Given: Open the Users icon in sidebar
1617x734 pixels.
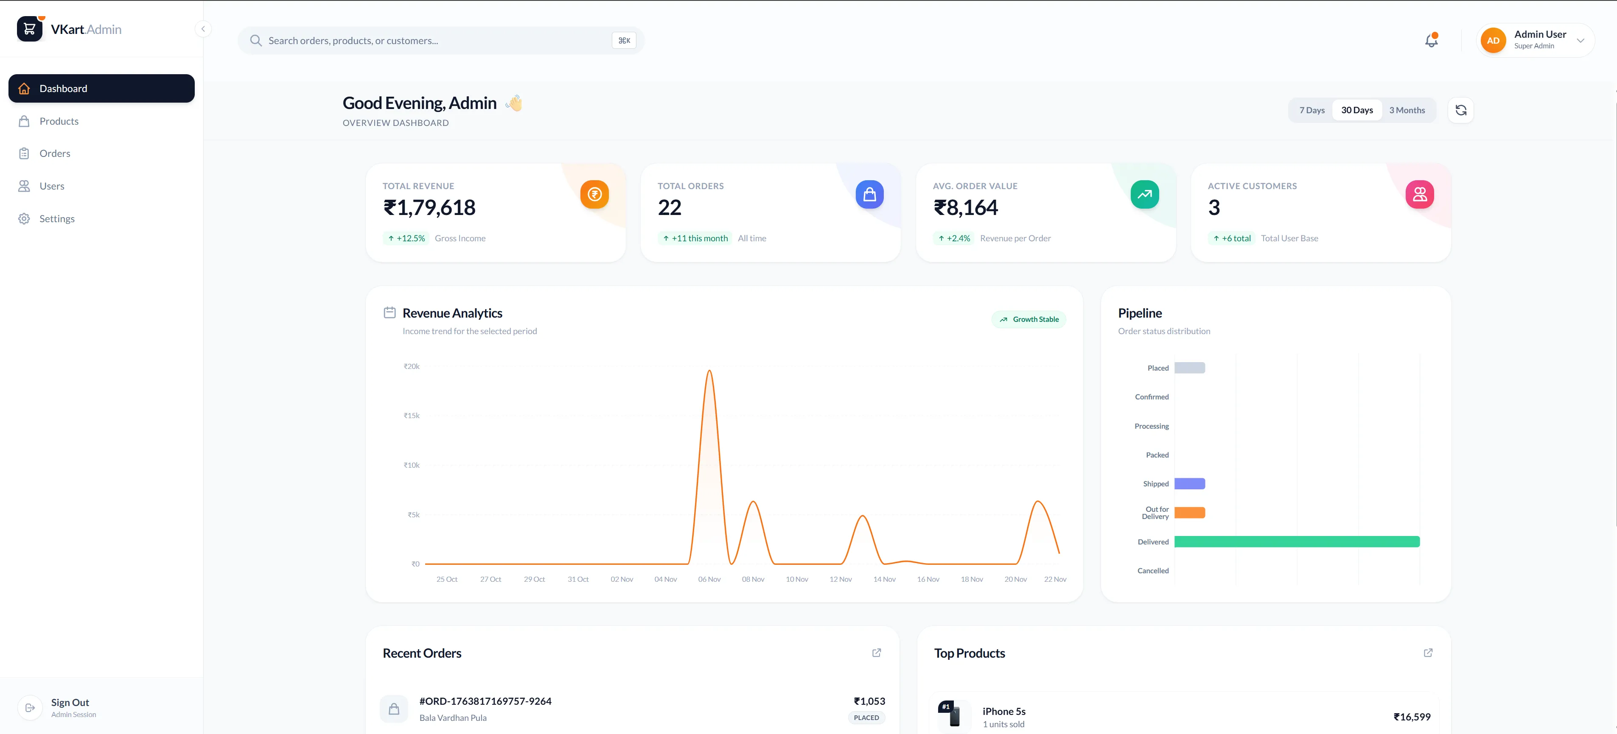Looking at the screenshot, I should pyautogui.click(x=24, y=186).
